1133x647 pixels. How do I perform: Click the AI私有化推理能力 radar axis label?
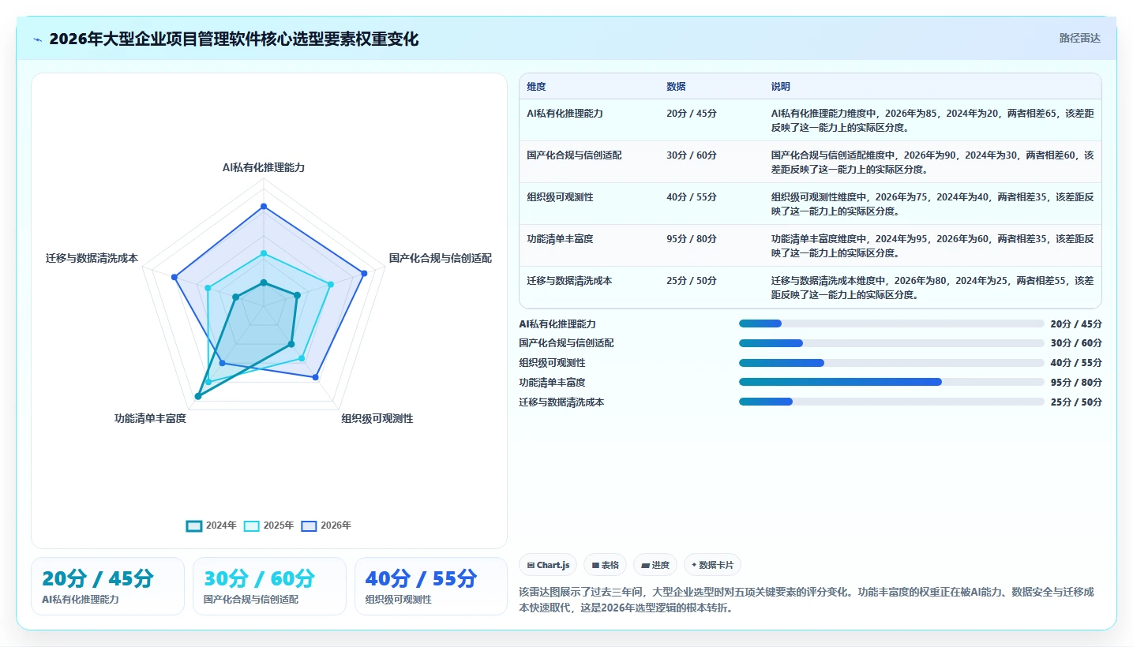click(x=264, y=167)
